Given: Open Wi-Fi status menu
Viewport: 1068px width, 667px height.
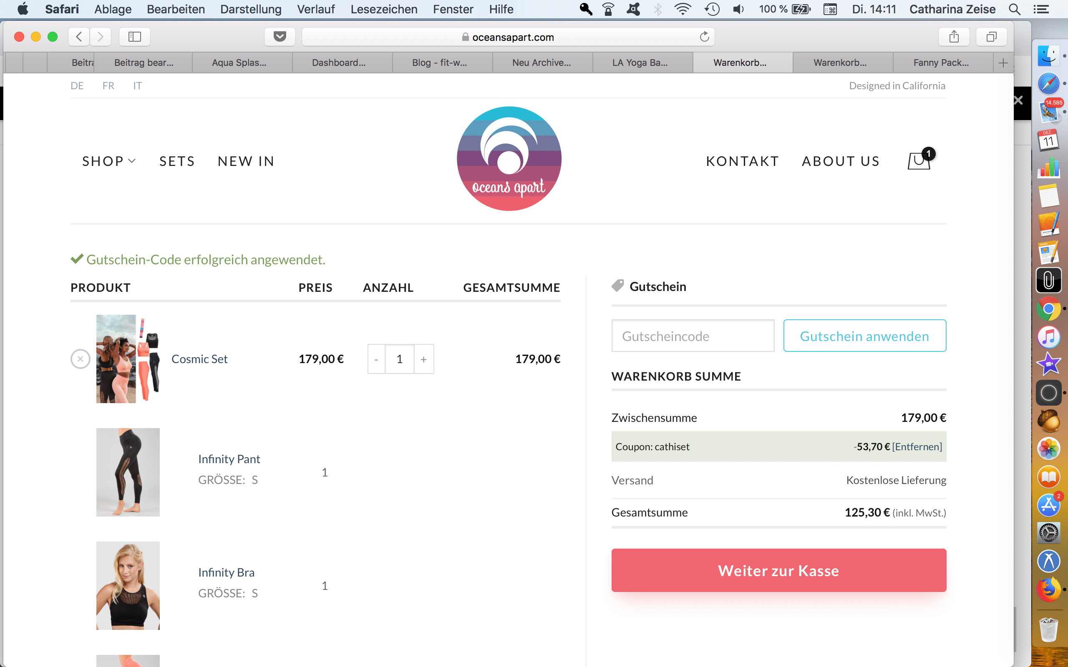Looking at the screenshot, I should [682, 9].
